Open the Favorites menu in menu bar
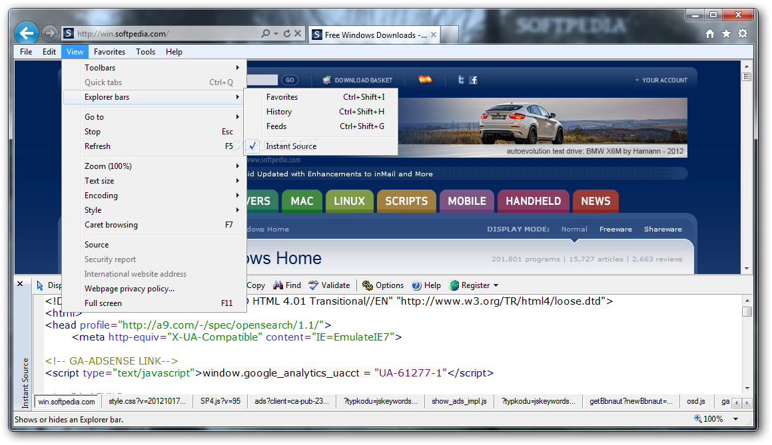 109,52
